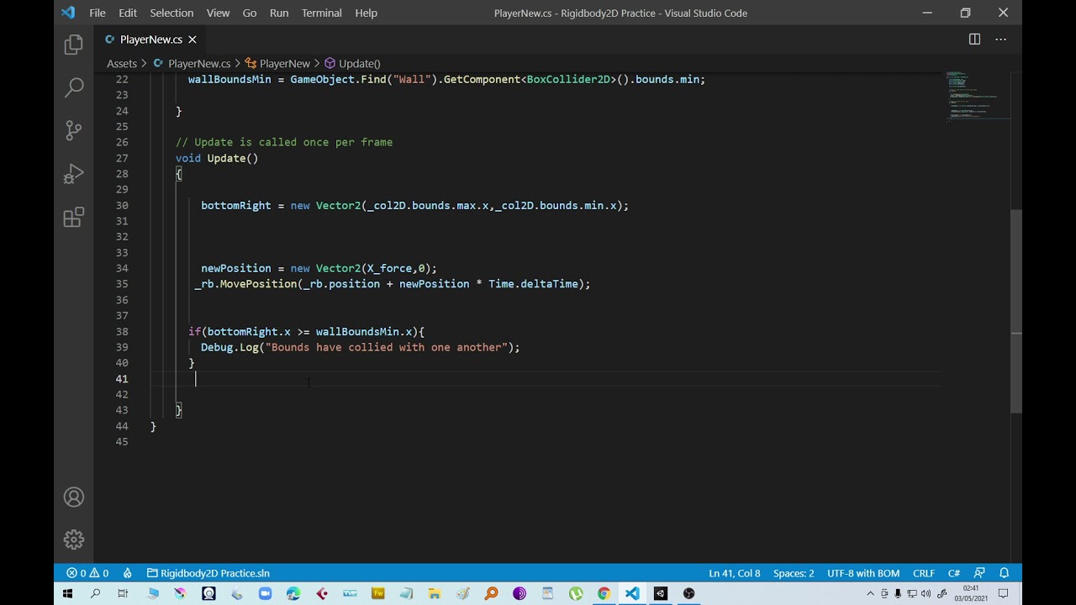Open the Go menu

tap(250, 13)
